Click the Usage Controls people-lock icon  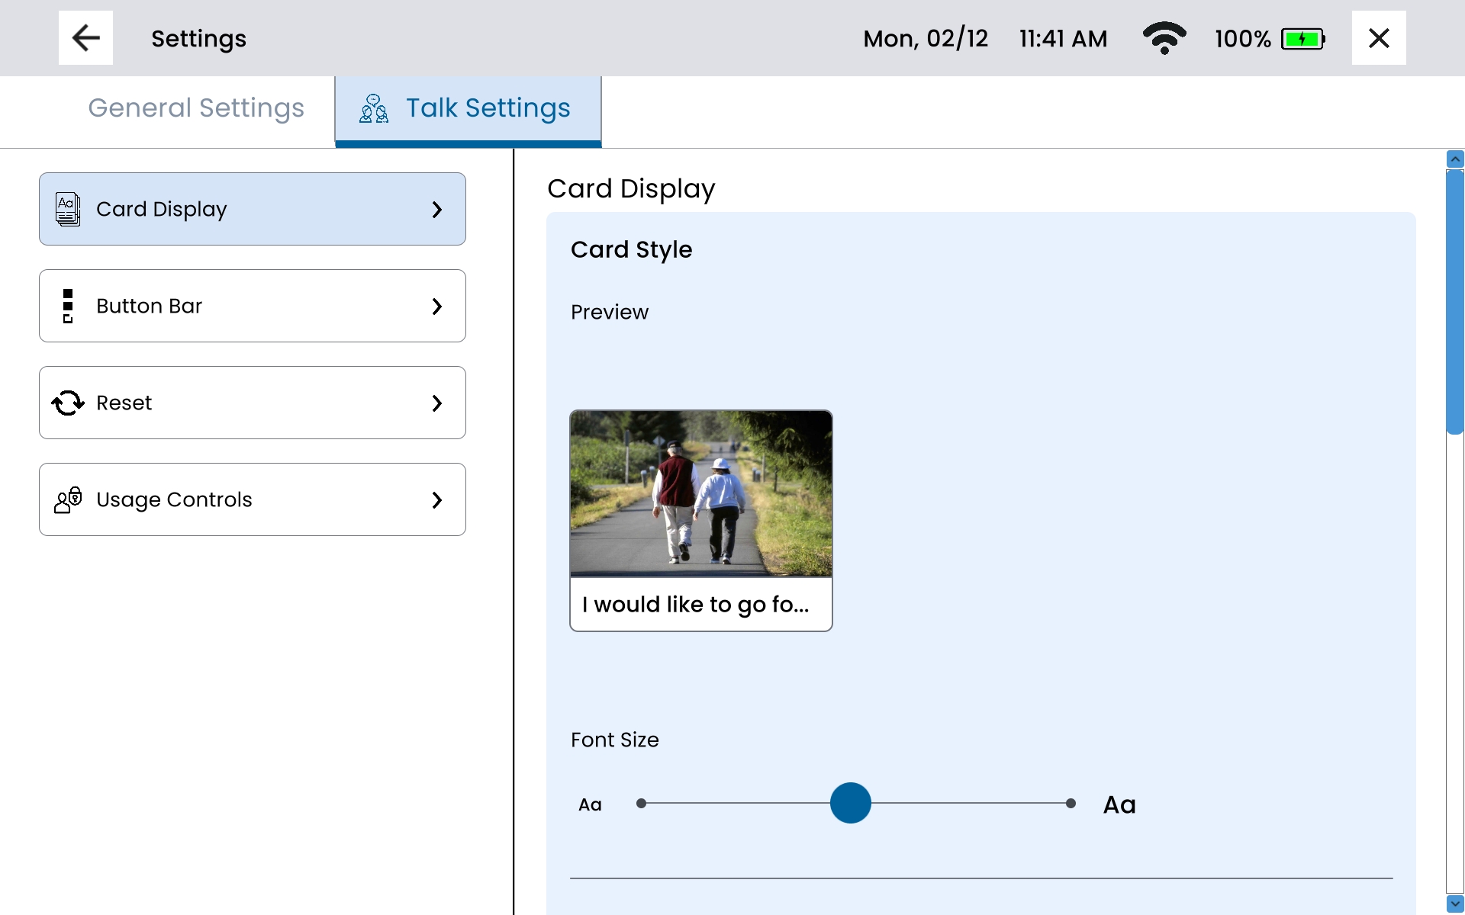pos(68,499)
